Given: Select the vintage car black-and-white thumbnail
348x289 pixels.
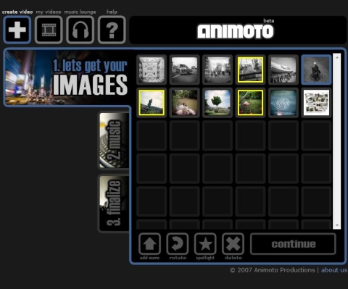Looking at the screenshot, I should [184, 70].
